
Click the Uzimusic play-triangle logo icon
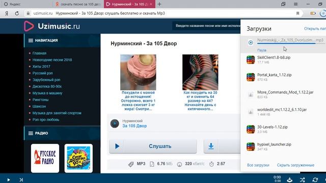(x=29, y=26)
